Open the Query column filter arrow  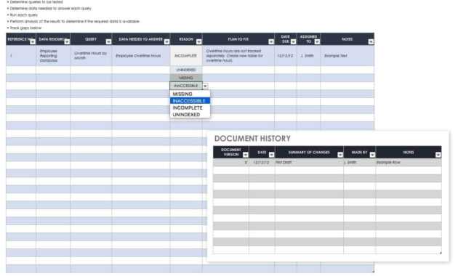coord(108,42)
